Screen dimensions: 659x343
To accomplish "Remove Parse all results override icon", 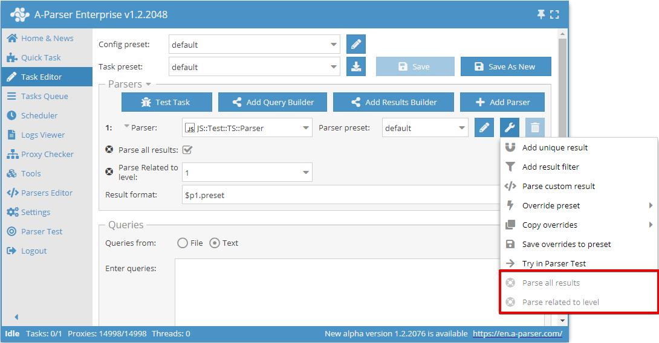I will [109, 150].
